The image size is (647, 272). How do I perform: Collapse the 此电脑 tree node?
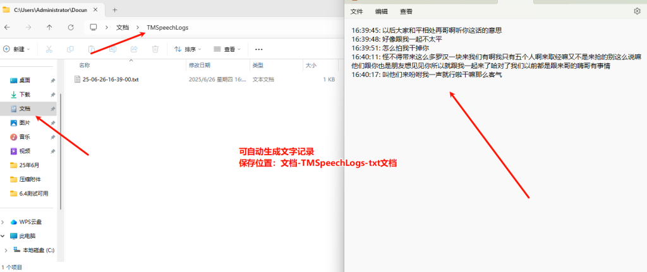(3, 236)
